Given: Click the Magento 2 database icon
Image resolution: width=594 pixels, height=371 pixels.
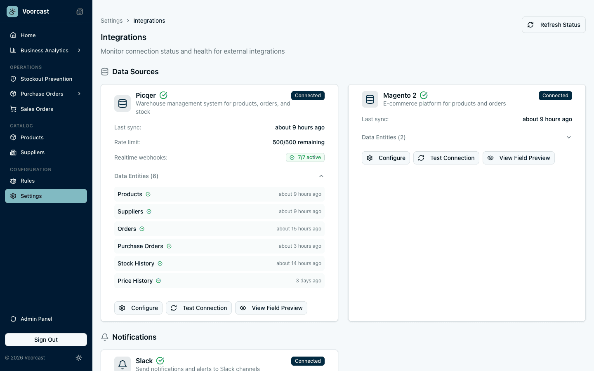Looking at the screenshot, I should (x=370, y=99).
